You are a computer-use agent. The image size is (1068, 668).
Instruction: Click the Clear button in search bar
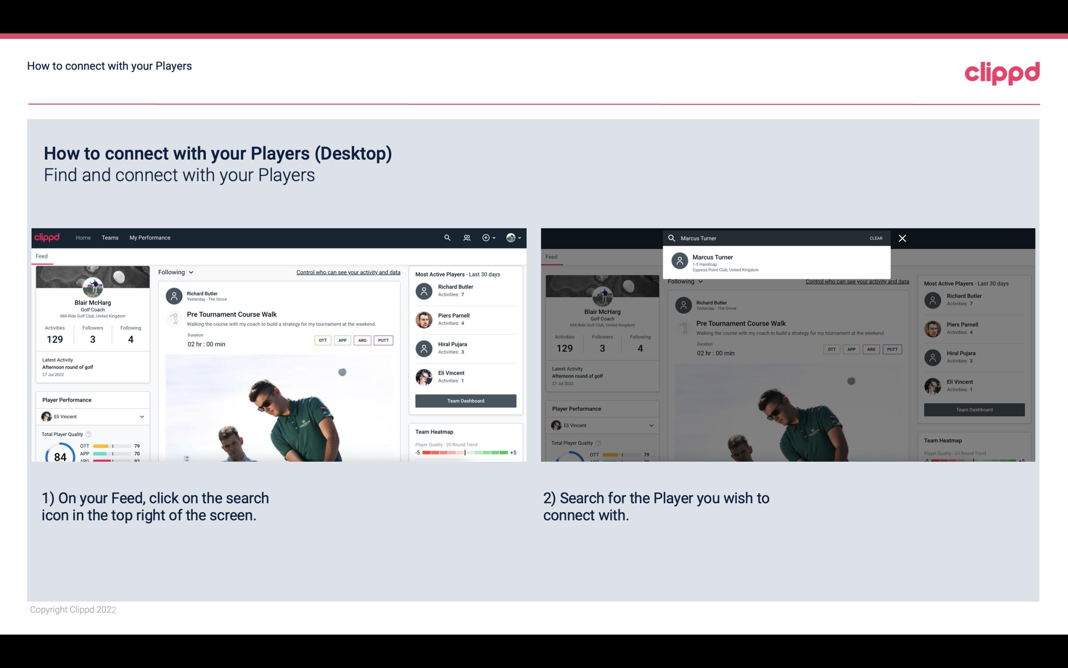click(876, 238)
